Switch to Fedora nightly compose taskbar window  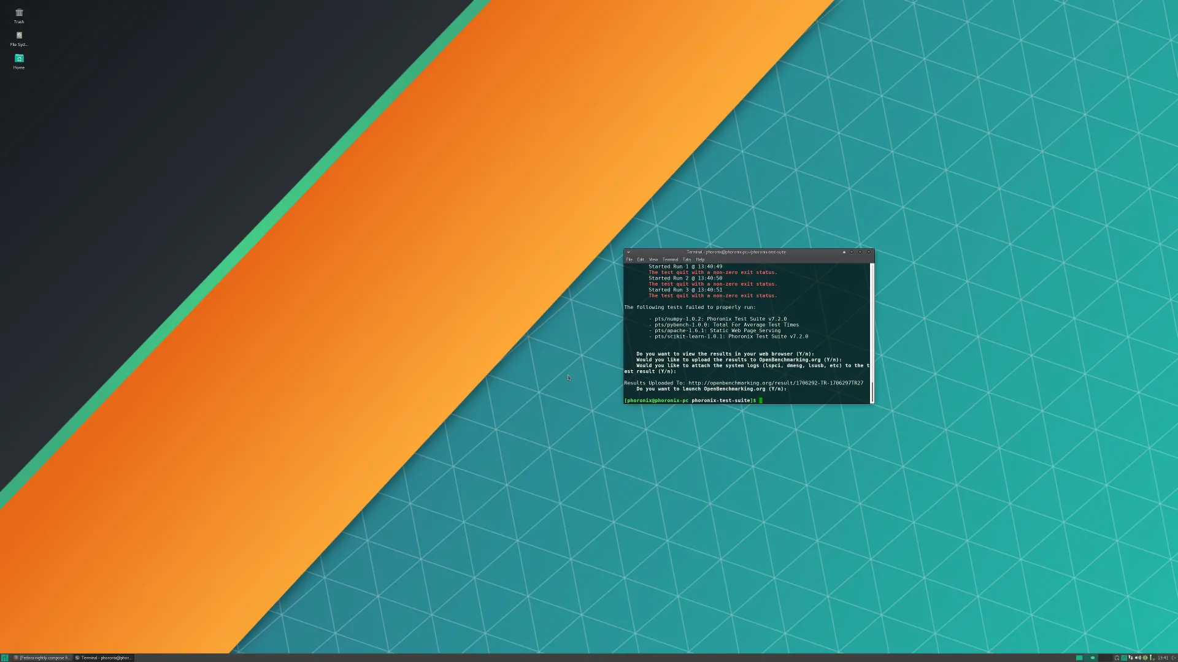[x=42, y=658]
